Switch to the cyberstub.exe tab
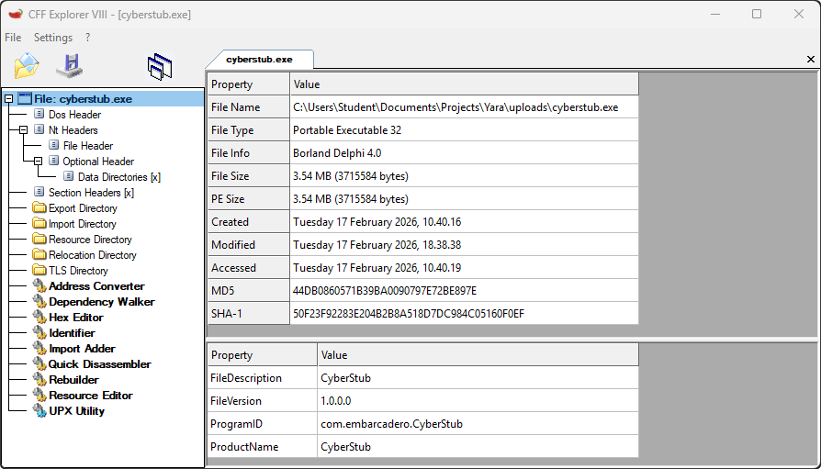The image size is (821, 469). coord(259,59)
